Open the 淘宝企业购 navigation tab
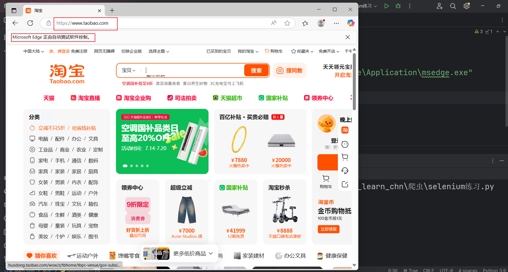This screenshot has width=508, height=272. (134, 98)
